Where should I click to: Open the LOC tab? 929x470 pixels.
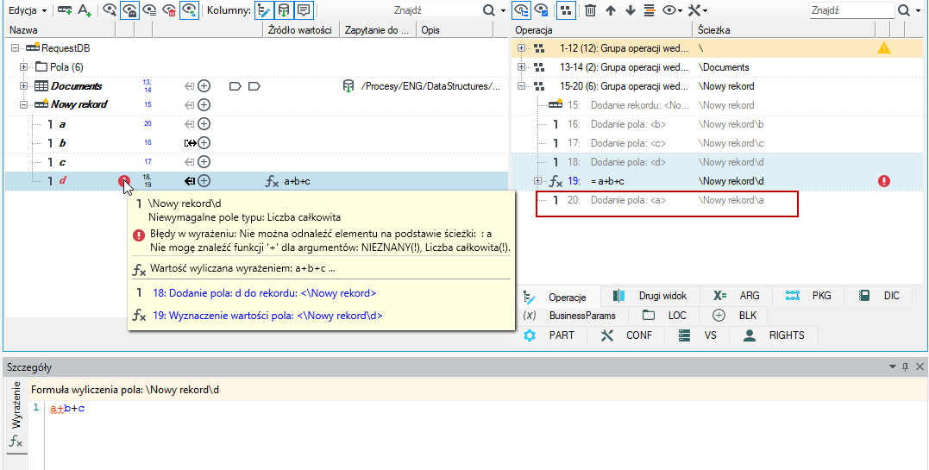point(663,316)
